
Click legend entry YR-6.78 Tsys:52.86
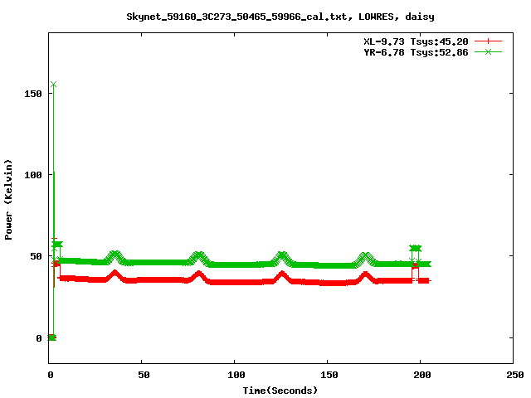coord(416,52)
